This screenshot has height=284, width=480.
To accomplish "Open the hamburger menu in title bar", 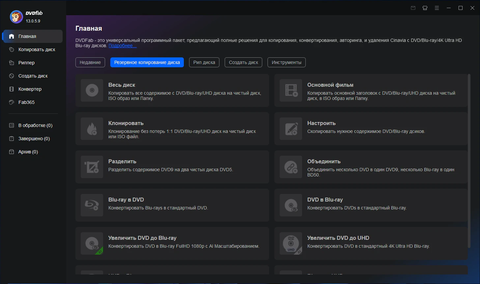I will (437, 8).
